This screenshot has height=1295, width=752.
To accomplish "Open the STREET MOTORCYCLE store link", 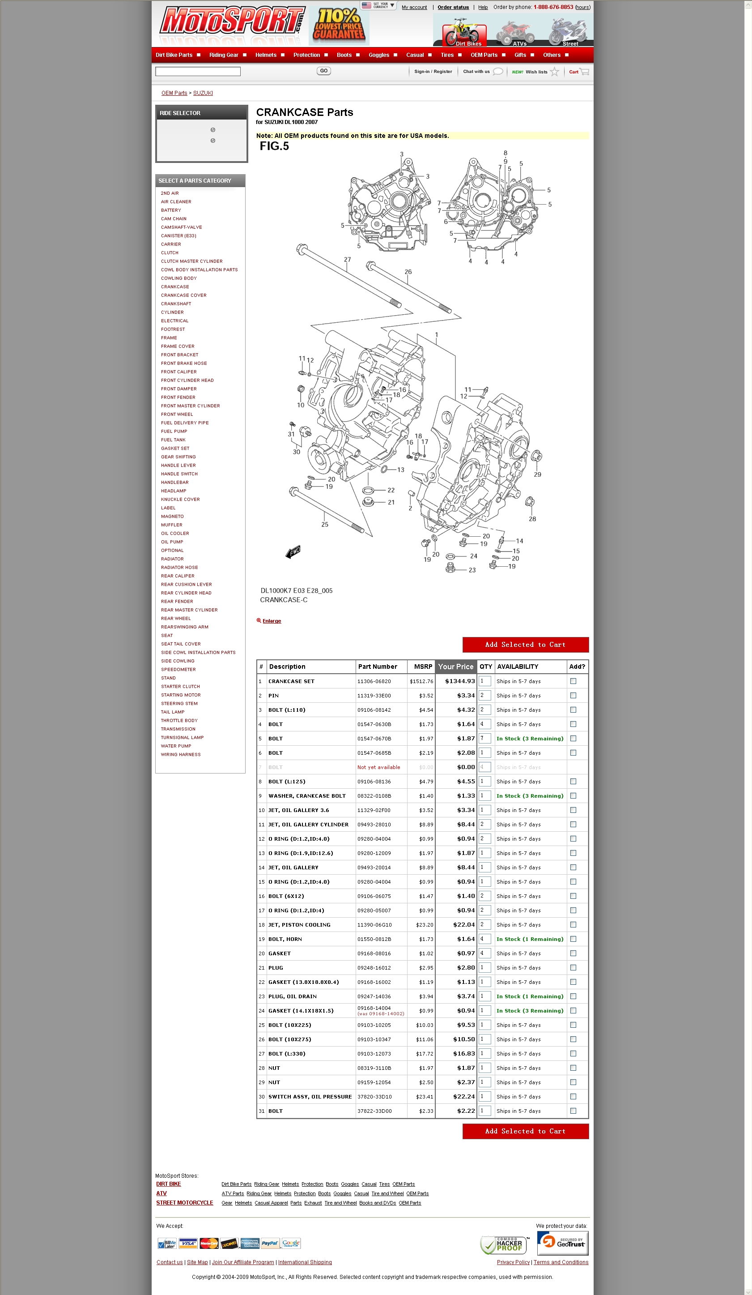I will [184, 1202].
